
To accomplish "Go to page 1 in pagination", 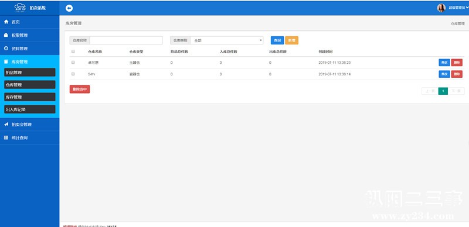I will click(x=443, y=91).
